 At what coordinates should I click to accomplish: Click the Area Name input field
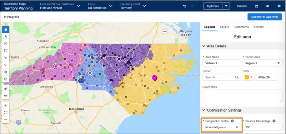point(222,63)
